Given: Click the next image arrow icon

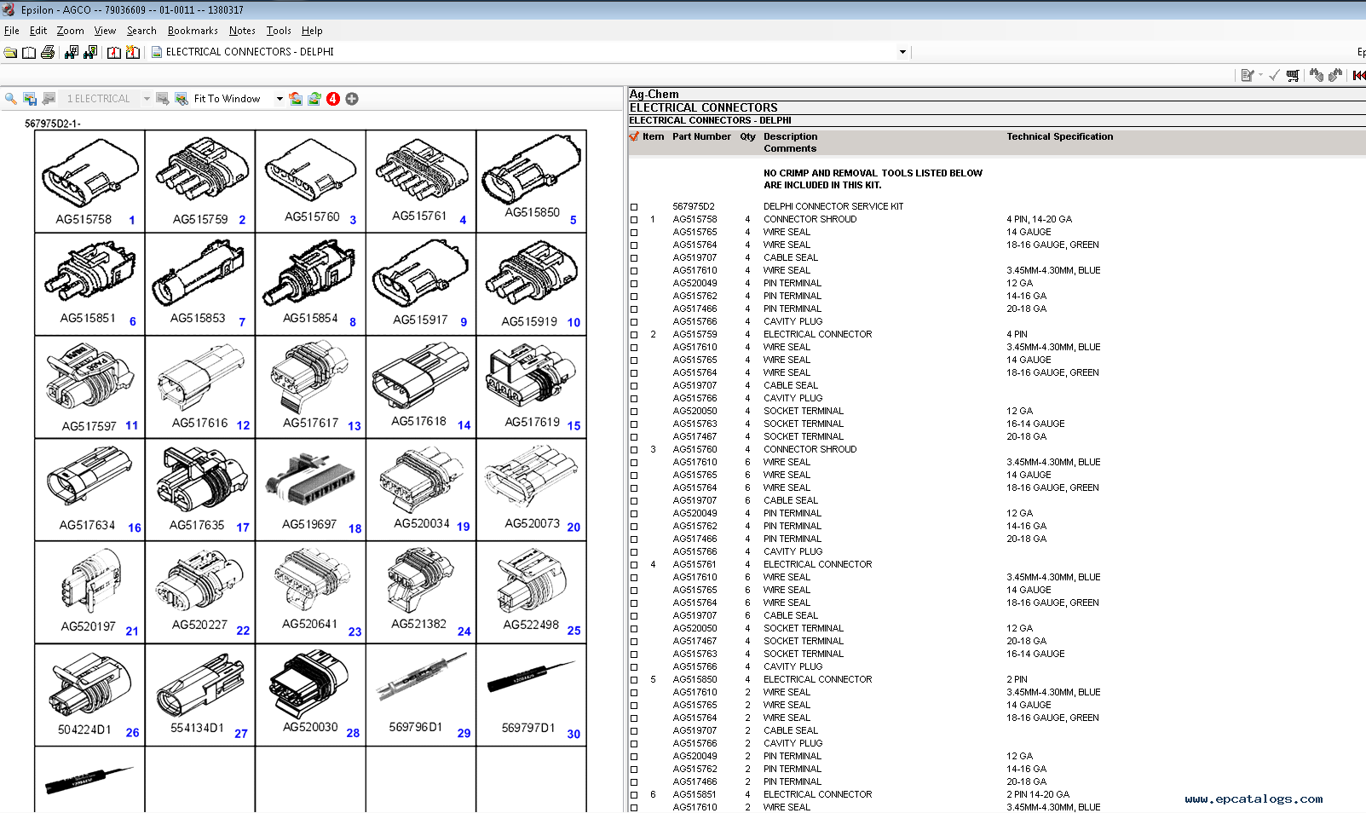Looking at the screenshot, I should coord(162,99).
